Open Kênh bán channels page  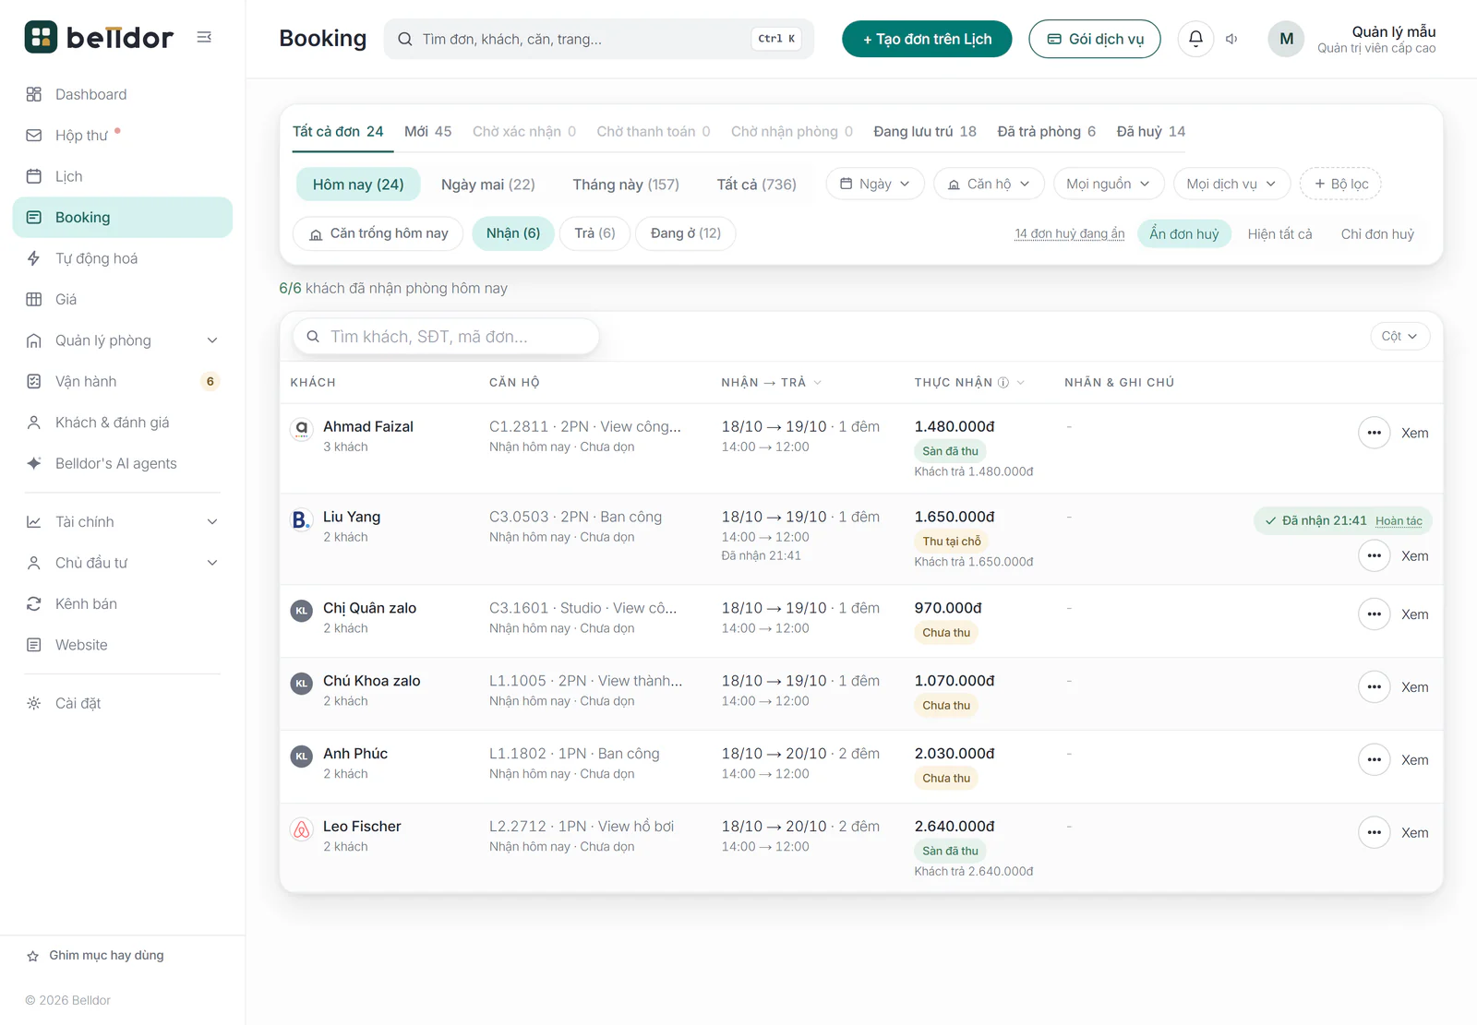pyautogui.click(x=123, y=603)
